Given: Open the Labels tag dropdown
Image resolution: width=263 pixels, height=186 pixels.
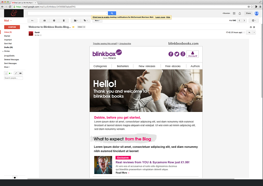Looking at the screenshot, I should [85, 20].
